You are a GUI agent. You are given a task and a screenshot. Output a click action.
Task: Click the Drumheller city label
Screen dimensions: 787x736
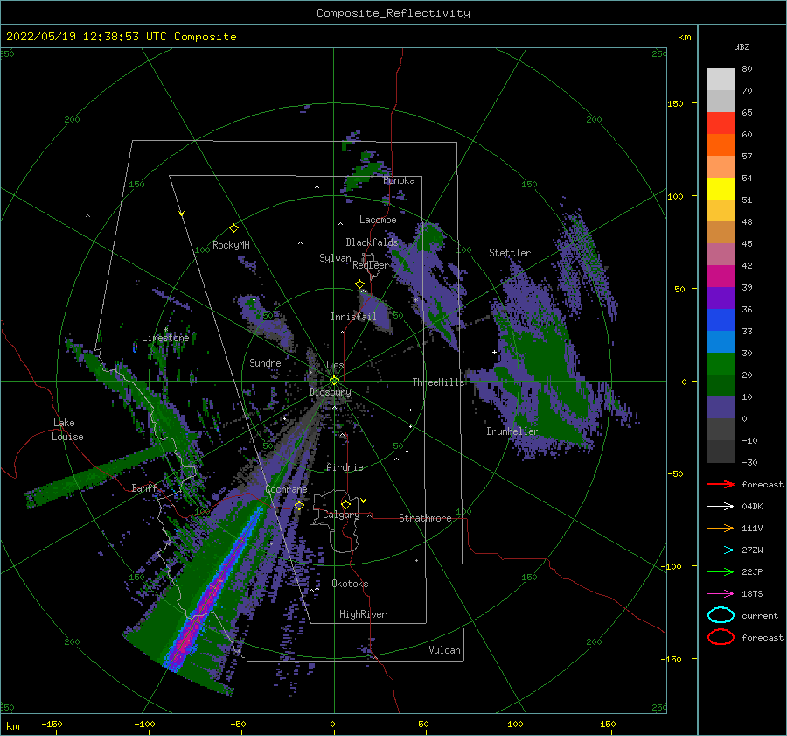pyautogui.click(x=512, y=431)
